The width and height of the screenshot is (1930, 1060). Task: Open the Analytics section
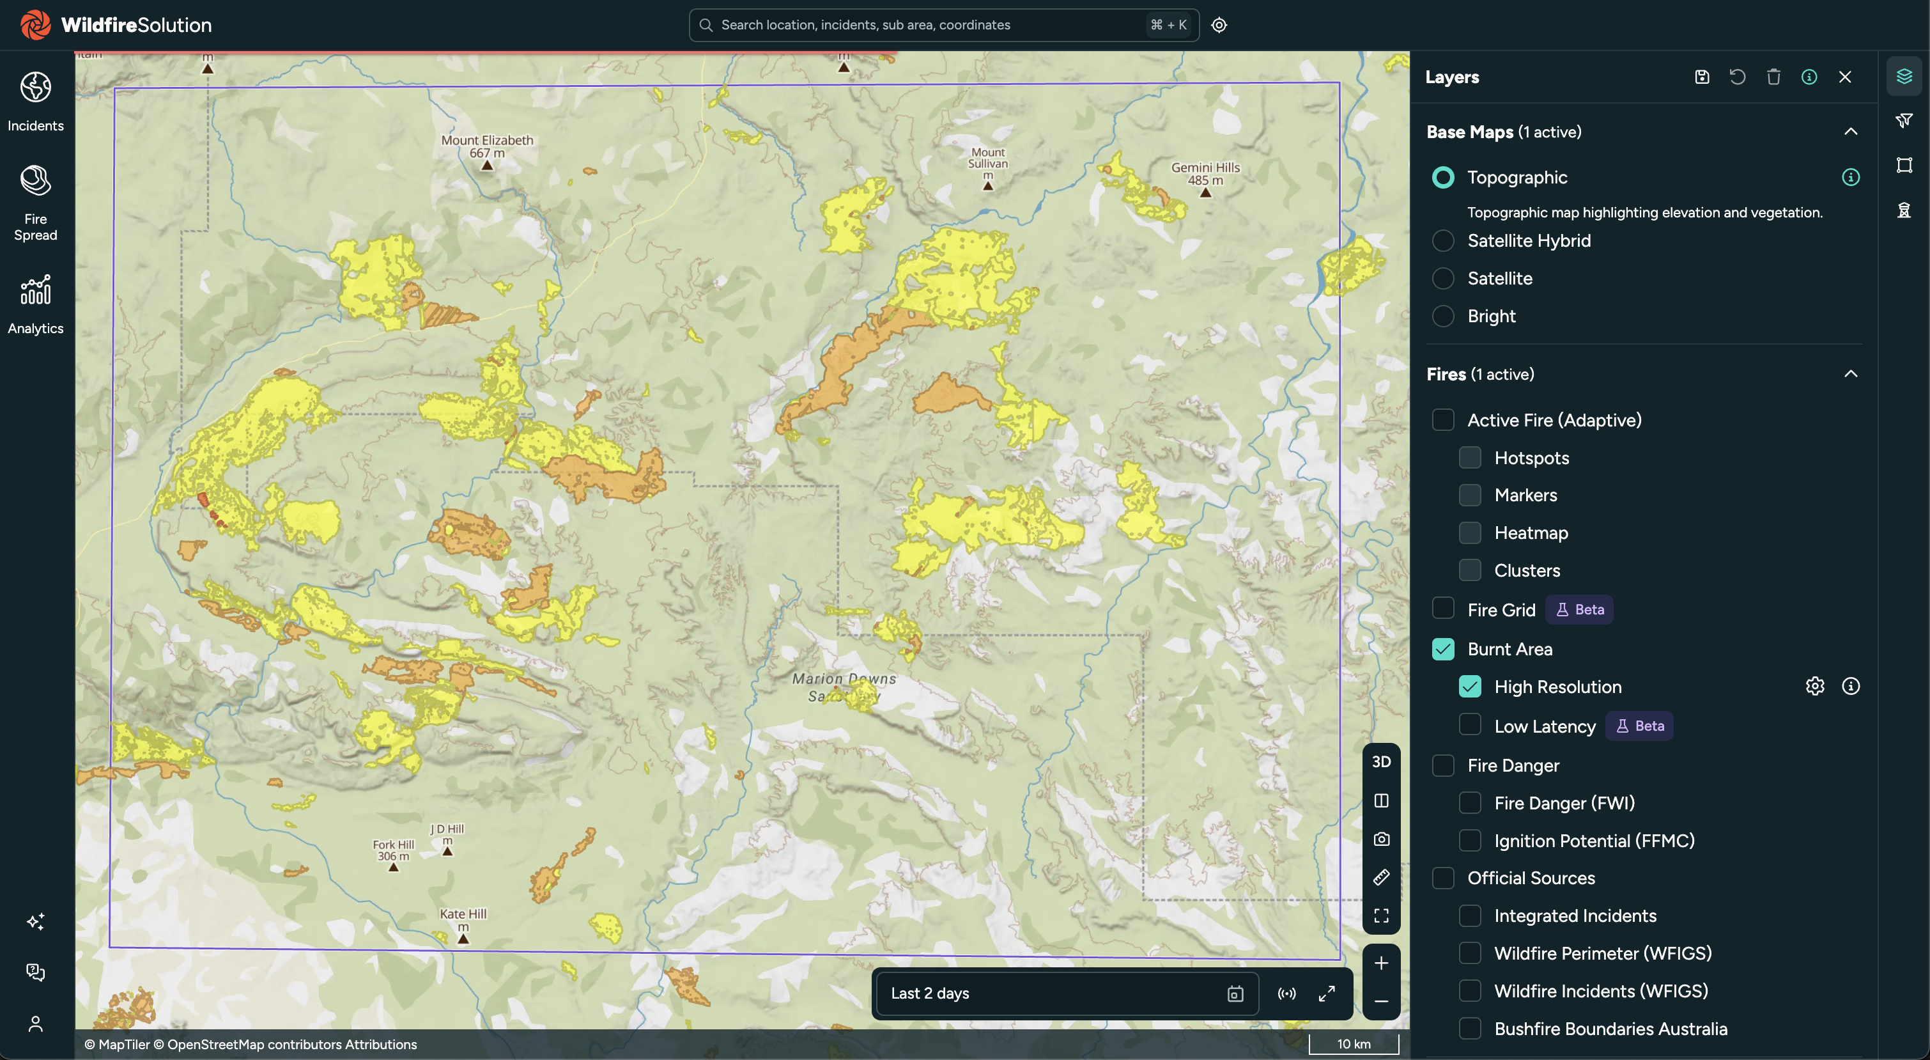[35, 305]
